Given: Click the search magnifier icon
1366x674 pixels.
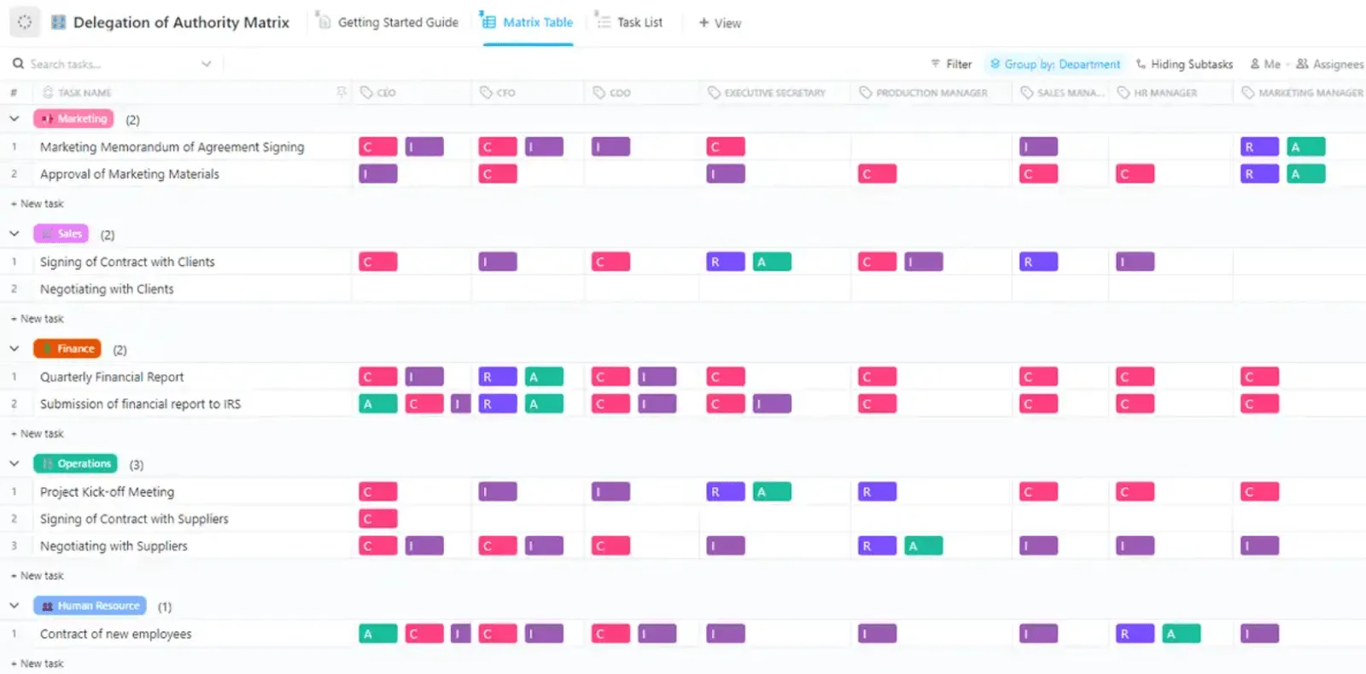Looking at the screenshot, I should (18, 64).
